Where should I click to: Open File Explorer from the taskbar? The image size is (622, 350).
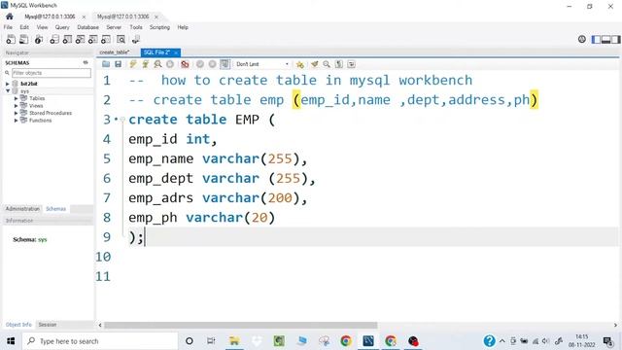(x=234, y=341)
